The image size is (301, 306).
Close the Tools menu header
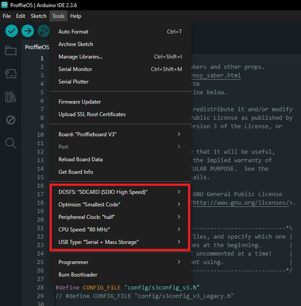[x=59, y=16]
